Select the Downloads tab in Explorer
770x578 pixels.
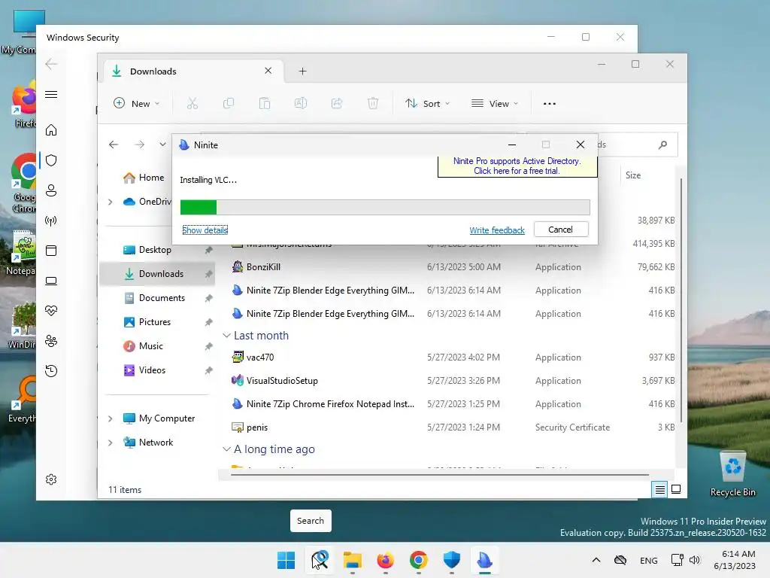192,71
